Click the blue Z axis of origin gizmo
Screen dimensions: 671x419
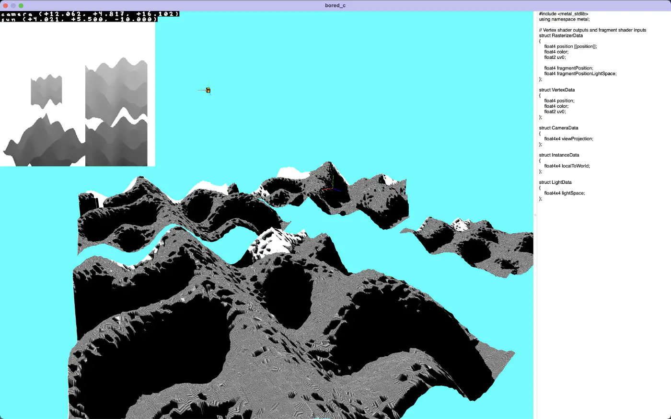[337, 189]
